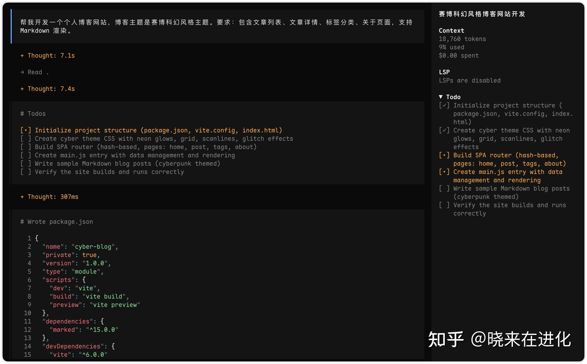The width and height of the screenshot is (587, 364).
Task: Expand the Thought: 7.1s block
Action: [x=48, y=56]
